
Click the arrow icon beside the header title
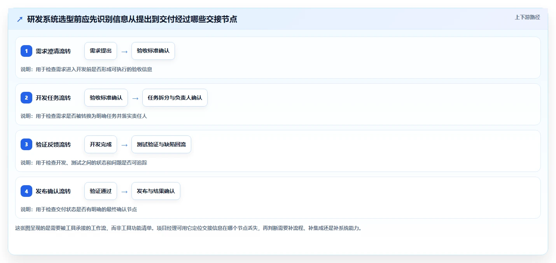[x=20, y=19]
